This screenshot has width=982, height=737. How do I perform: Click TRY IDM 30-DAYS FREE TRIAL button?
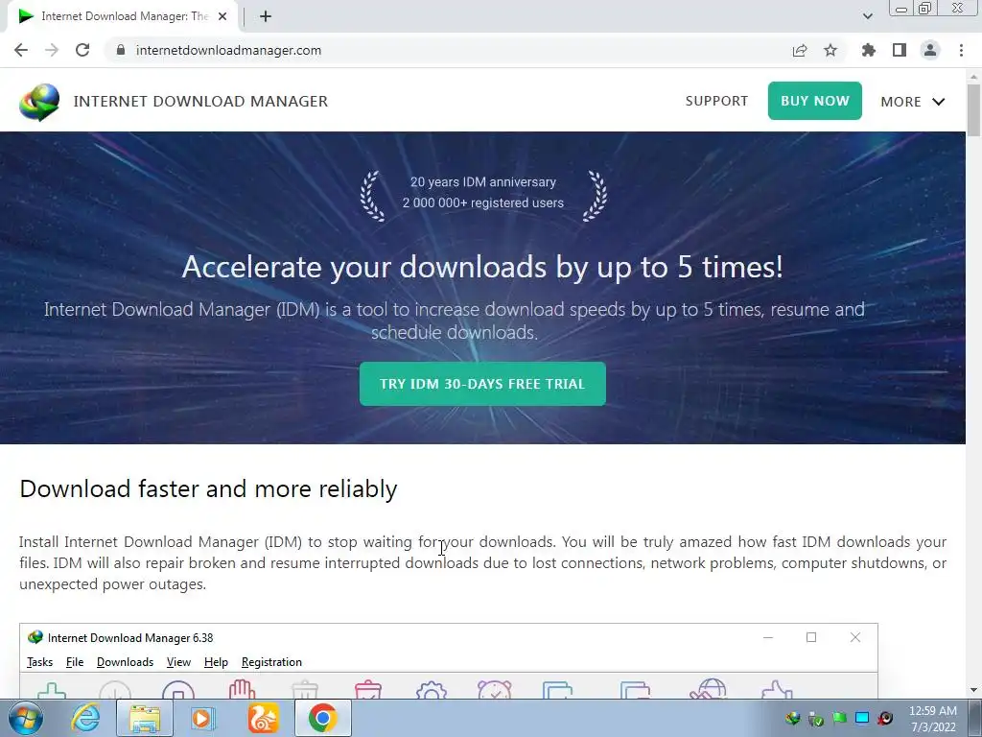pos(482,384)
